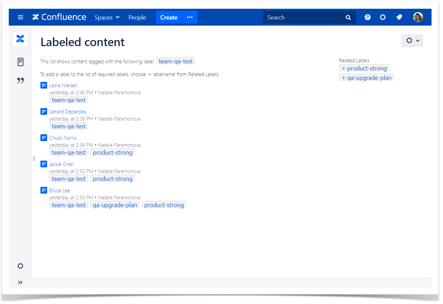Image resolution: width=443 pixels, height=304 pixels.
Task: Click the space logo in the left sidebar
Action: (20, 39)
